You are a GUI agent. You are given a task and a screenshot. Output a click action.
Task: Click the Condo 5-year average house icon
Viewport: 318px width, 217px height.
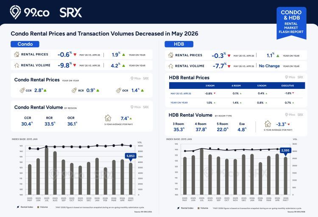click(108, 118)
